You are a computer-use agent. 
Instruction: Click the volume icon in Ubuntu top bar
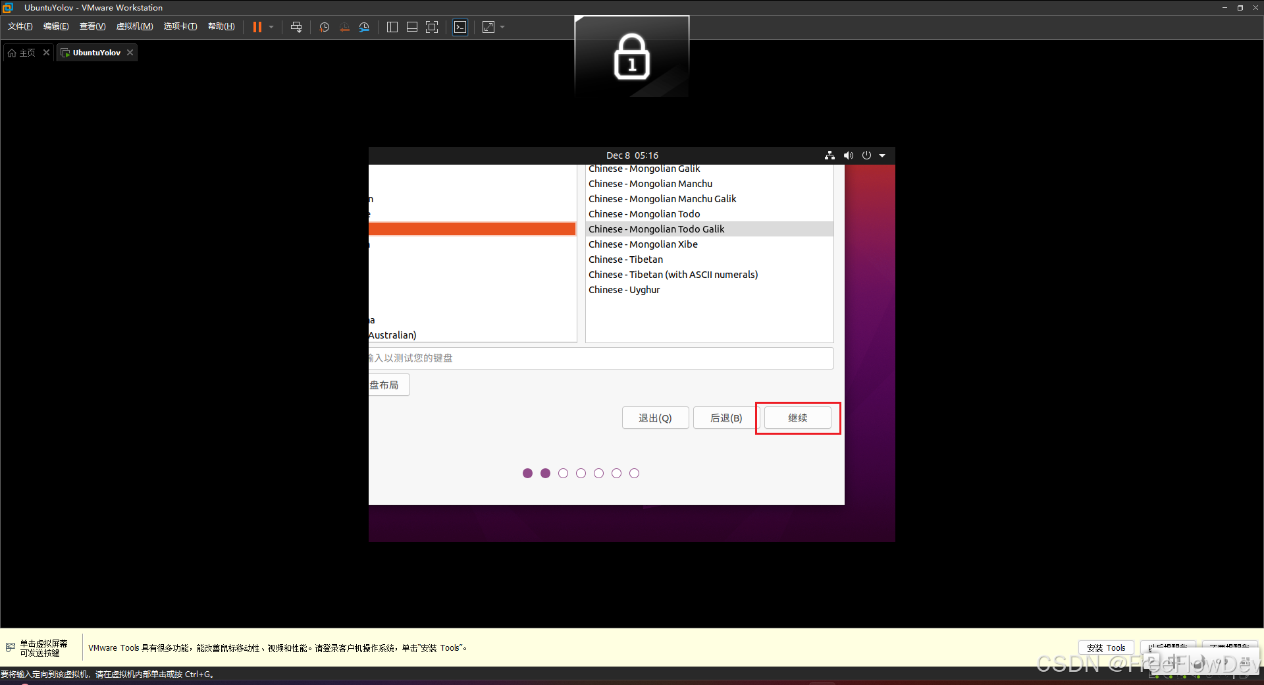[848, 155]
